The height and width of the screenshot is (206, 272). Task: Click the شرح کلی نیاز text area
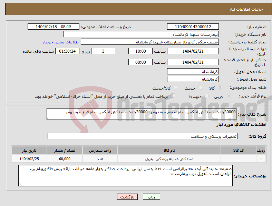tap(142, 114)
